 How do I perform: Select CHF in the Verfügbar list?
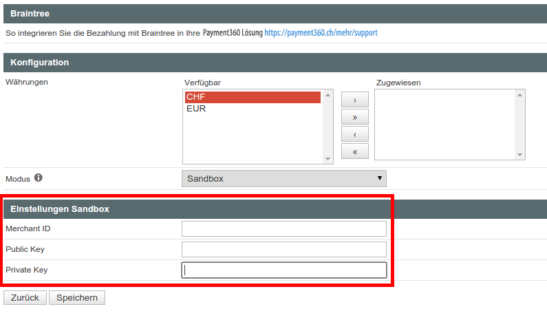coord(253,97)
